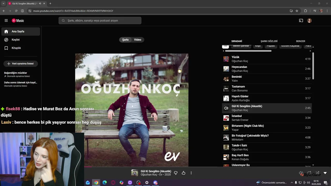This screenshot has height=186, width=331.
Task: Open Keşfet in the sidebar
Action: tap(21, 40)
